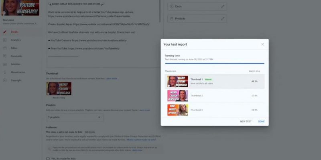Image resolution: width=321 pixels, height=160 pixels.
Task: Start a NEW TEST
Action: tap(246, 122)
